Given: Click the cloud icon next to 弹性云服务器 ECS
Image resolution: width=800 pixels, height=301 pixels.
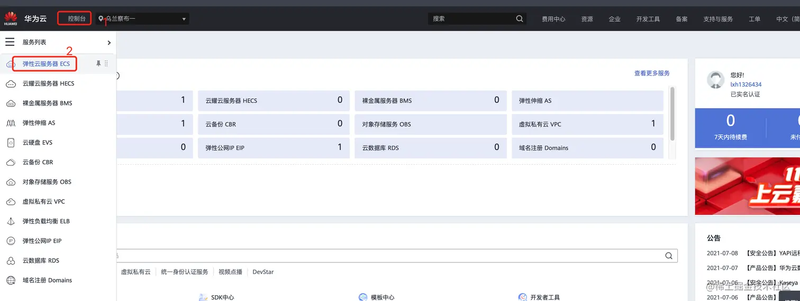Looking at the screenshot, I should [10, 64].
